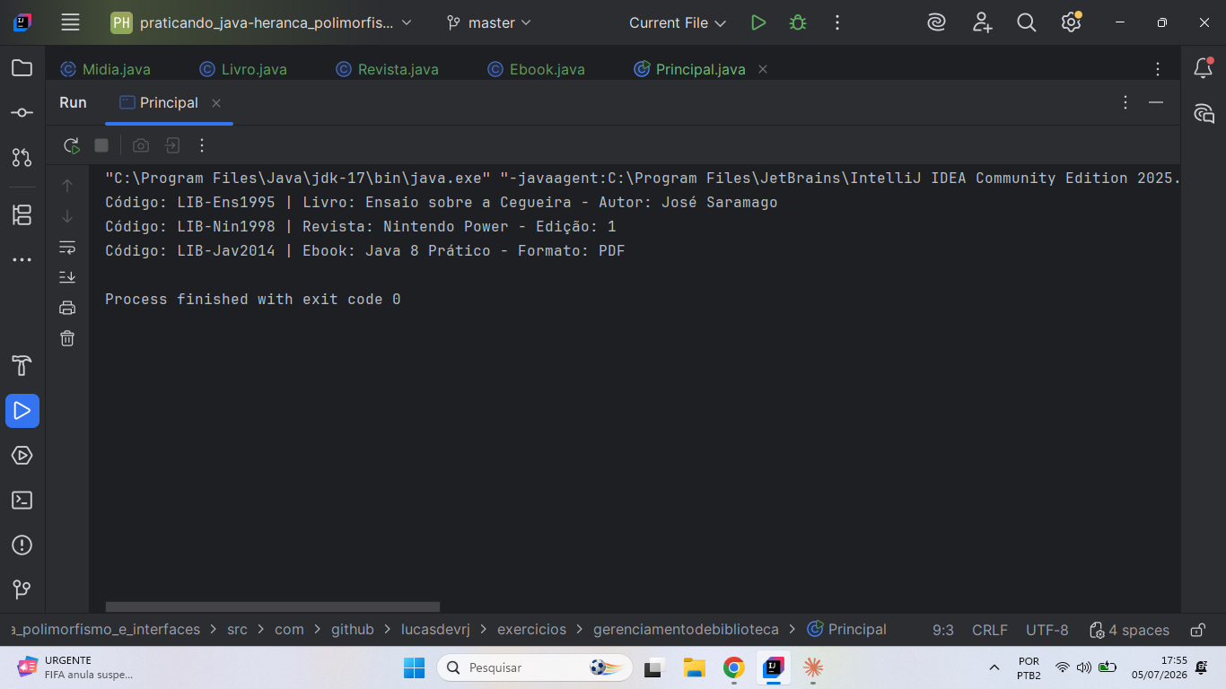
Task: Open Current File run configuration dropdown
Action: point(678,22)
